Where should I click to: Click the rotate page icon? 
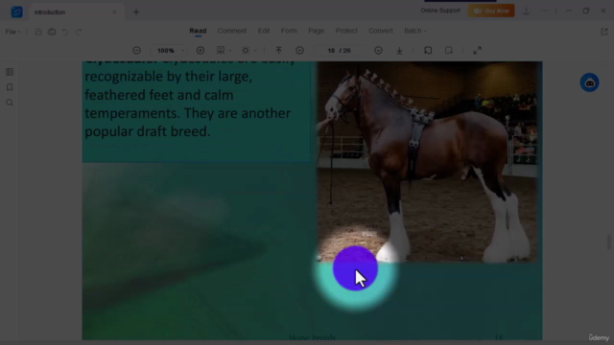[428, 51]
